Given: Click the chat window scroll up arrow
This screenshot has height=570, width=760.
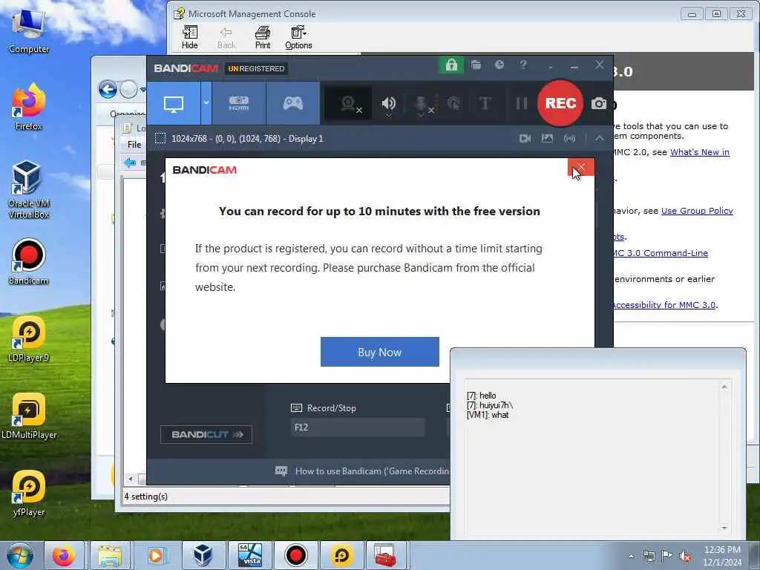Looking at the screenshot, I should coord(724,387).
